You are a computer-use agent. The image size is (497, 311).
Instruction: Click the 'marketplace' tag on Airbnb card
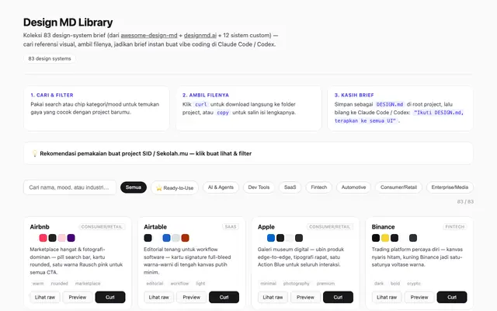88,283
